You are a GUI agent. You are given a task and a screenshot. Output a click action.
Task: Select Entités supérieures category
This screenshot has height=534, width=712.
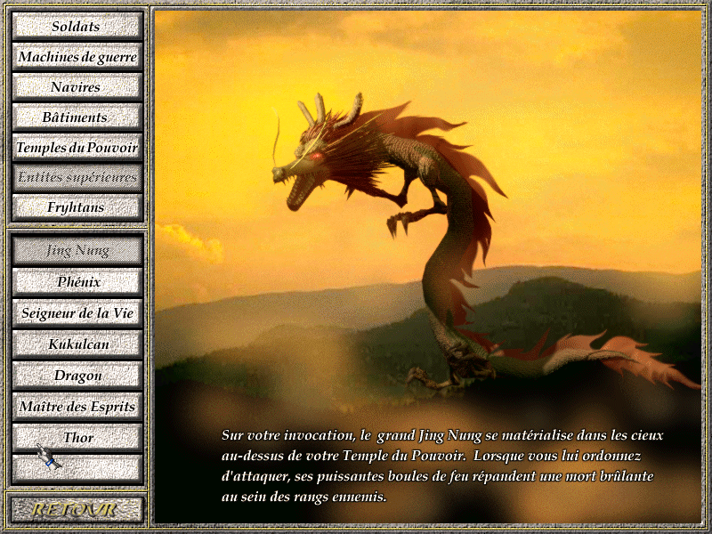[x=77, y=177]
